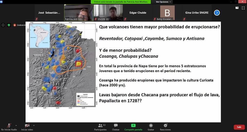Select SNGRE Z2 participant video thumbnail

click(108, 13)
